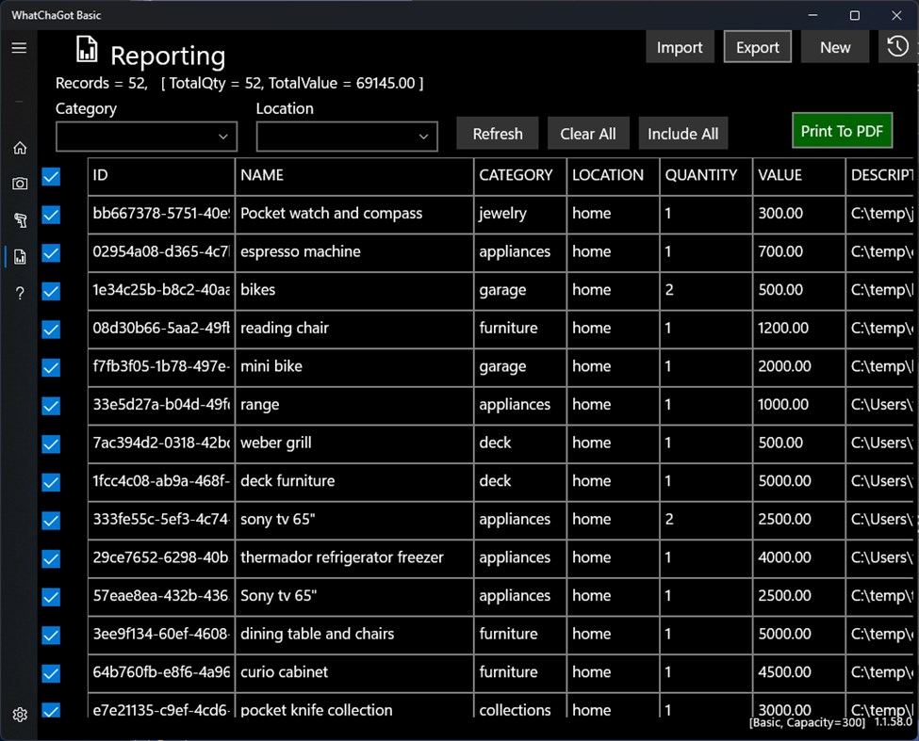Click the Reporting sidebar icon

19,256
